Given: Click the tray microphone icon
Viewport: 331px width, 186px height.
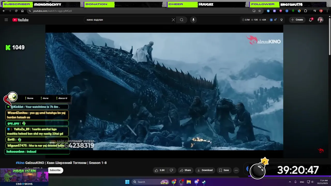Looking at the screenshot, I should pyautogui.click(x=296, y=182).
